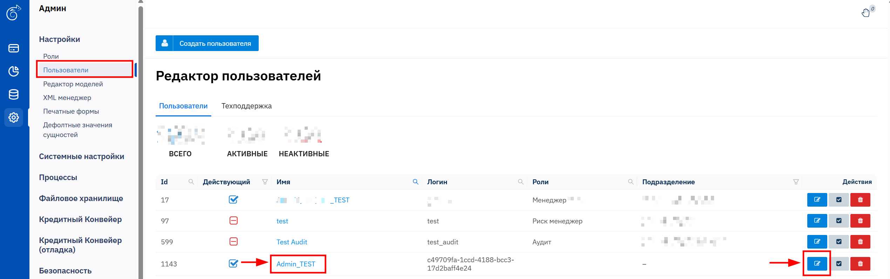Click the card icon in left sidebar

click(14, 48)
